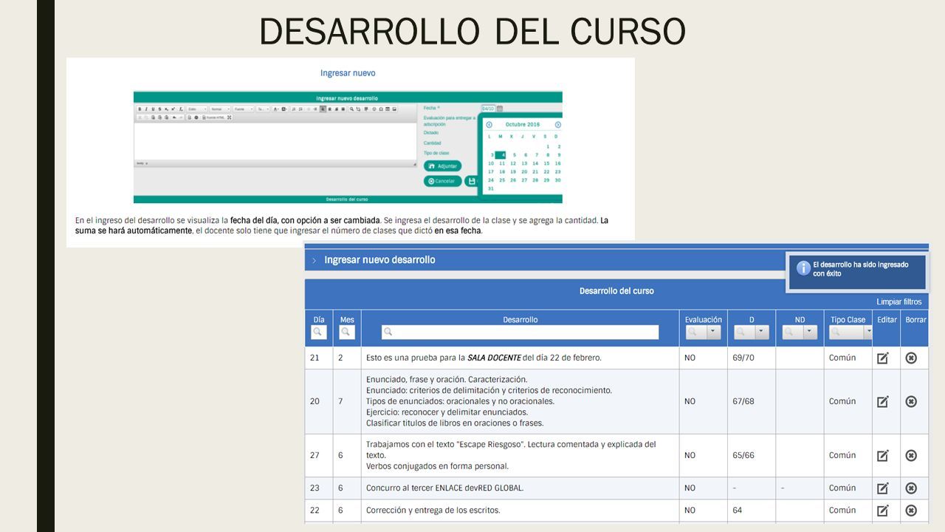The image size is (945, 532).
Task: Edit the 'Concurro al tercer ENLACE' row
Action: (883, 488)
